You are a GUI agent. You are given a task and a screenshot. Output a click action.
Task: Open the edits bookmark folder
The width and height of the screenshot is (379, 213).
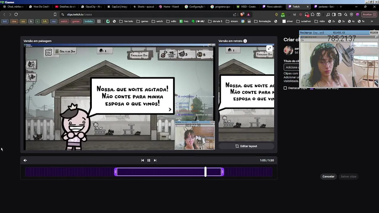(171, 21)
